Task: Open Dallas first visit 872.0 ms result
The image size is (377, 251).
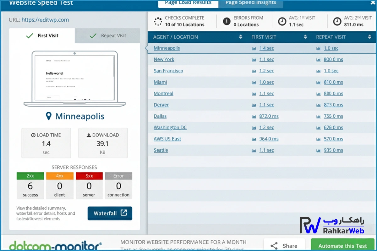Action: pos(269,116)
